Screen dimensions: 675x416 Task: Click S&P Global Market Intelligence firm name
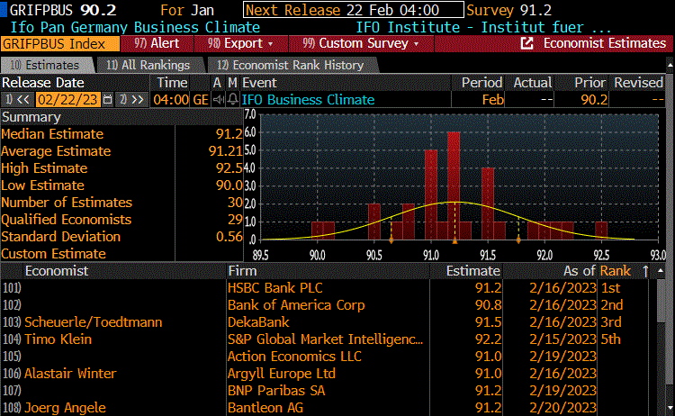pos(326,339)
